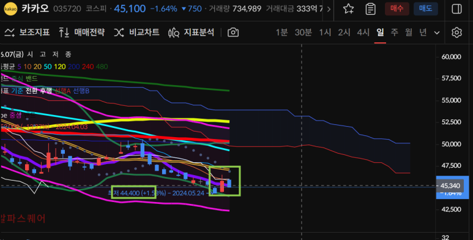The width and height of the screenshot is (473, 240).
Task: Expand ticker info with right chevron
Action: click(329, 9)
